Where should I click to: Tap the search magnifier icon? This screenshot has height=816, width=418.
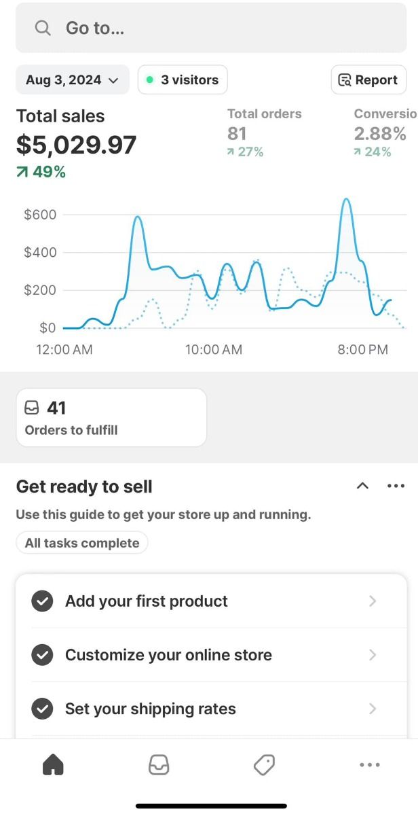click(43, 28)
